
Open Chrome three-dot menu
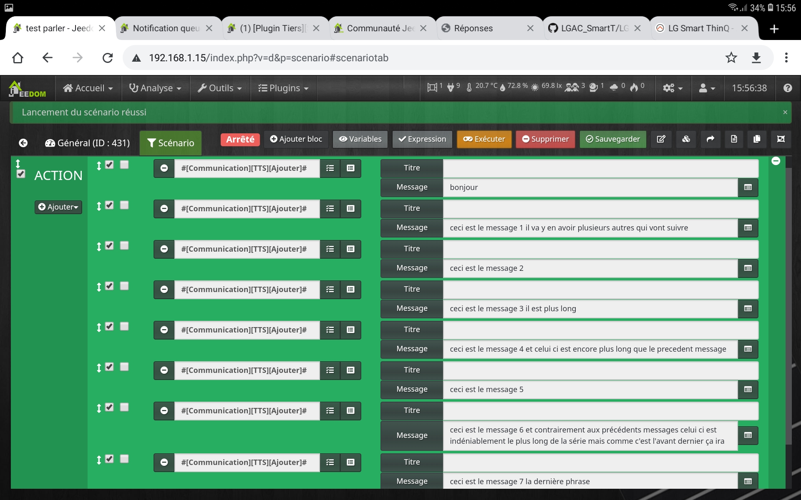point(786,57)
